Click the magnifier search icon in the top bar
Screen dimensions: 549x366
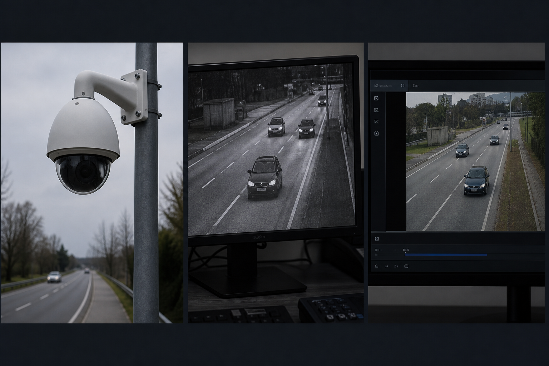[403, 86]
